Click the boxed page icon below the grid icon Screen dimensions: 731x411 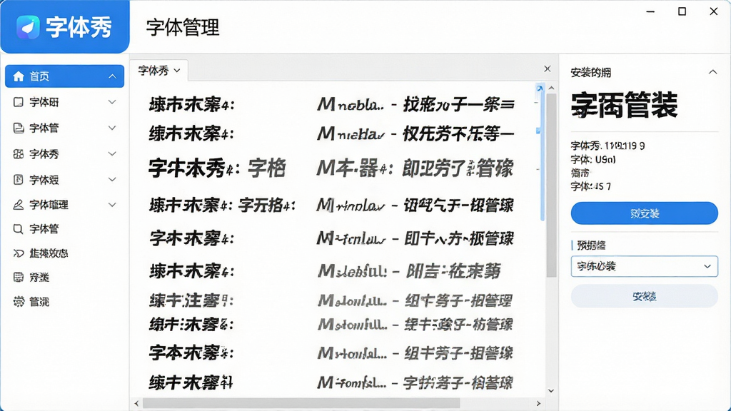tap(18, 179)
